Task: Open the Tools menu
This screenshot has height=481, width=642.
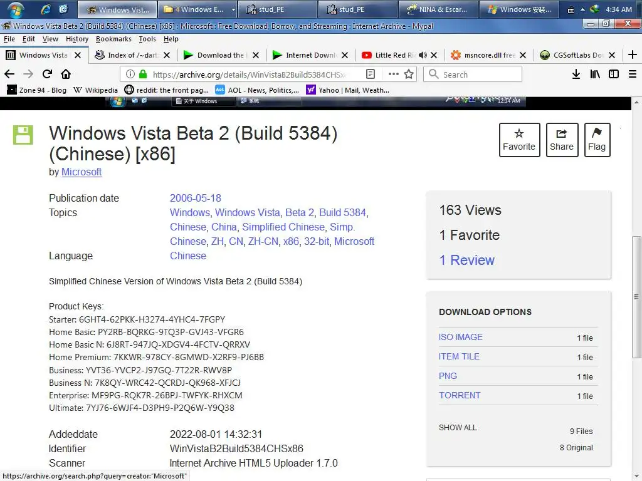Action: coord(147,39)
